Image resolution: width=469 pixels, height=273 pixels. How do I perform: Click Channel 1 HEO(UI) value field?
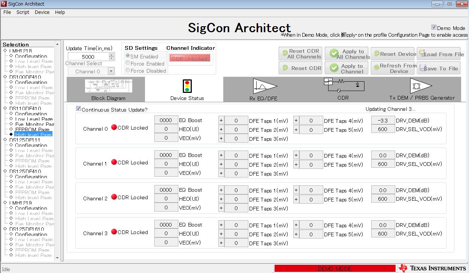pos(166,164)
